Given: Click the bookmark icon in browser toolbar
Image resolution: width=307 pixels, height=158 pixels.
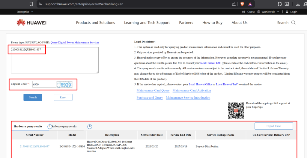Looking at the screenshot, I should pos(31,4).
